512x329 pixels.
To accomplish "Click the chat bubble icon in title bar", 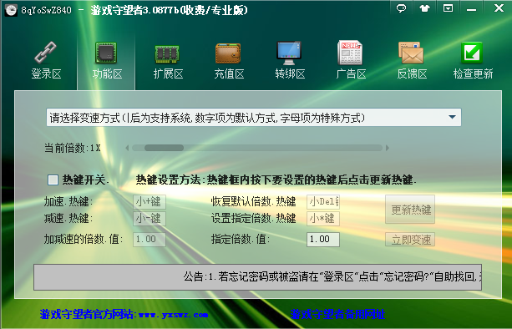I will coord(401,8).
